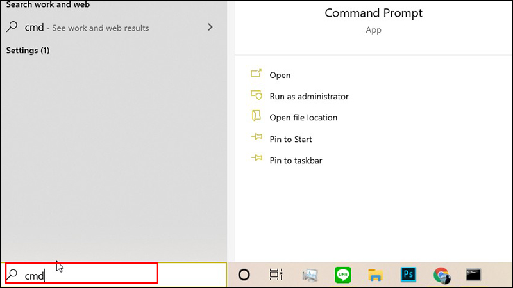Click the pin icon beside Pin to Start

coord(256,139)
